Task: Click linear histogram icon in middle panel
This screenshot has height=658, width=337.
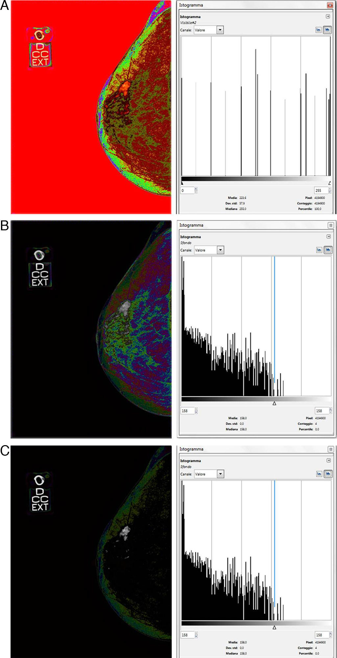Action: pyautogui.click(x=319, y=250)
